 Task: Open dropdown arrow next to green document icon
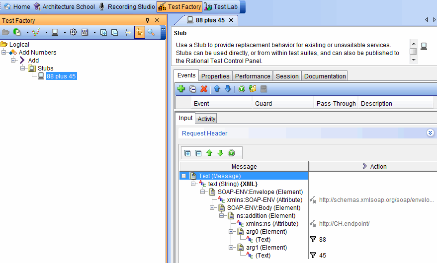point(27,33)
